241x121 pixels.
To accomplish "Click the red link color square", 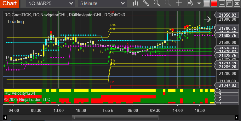I will (x=214, y=3).
